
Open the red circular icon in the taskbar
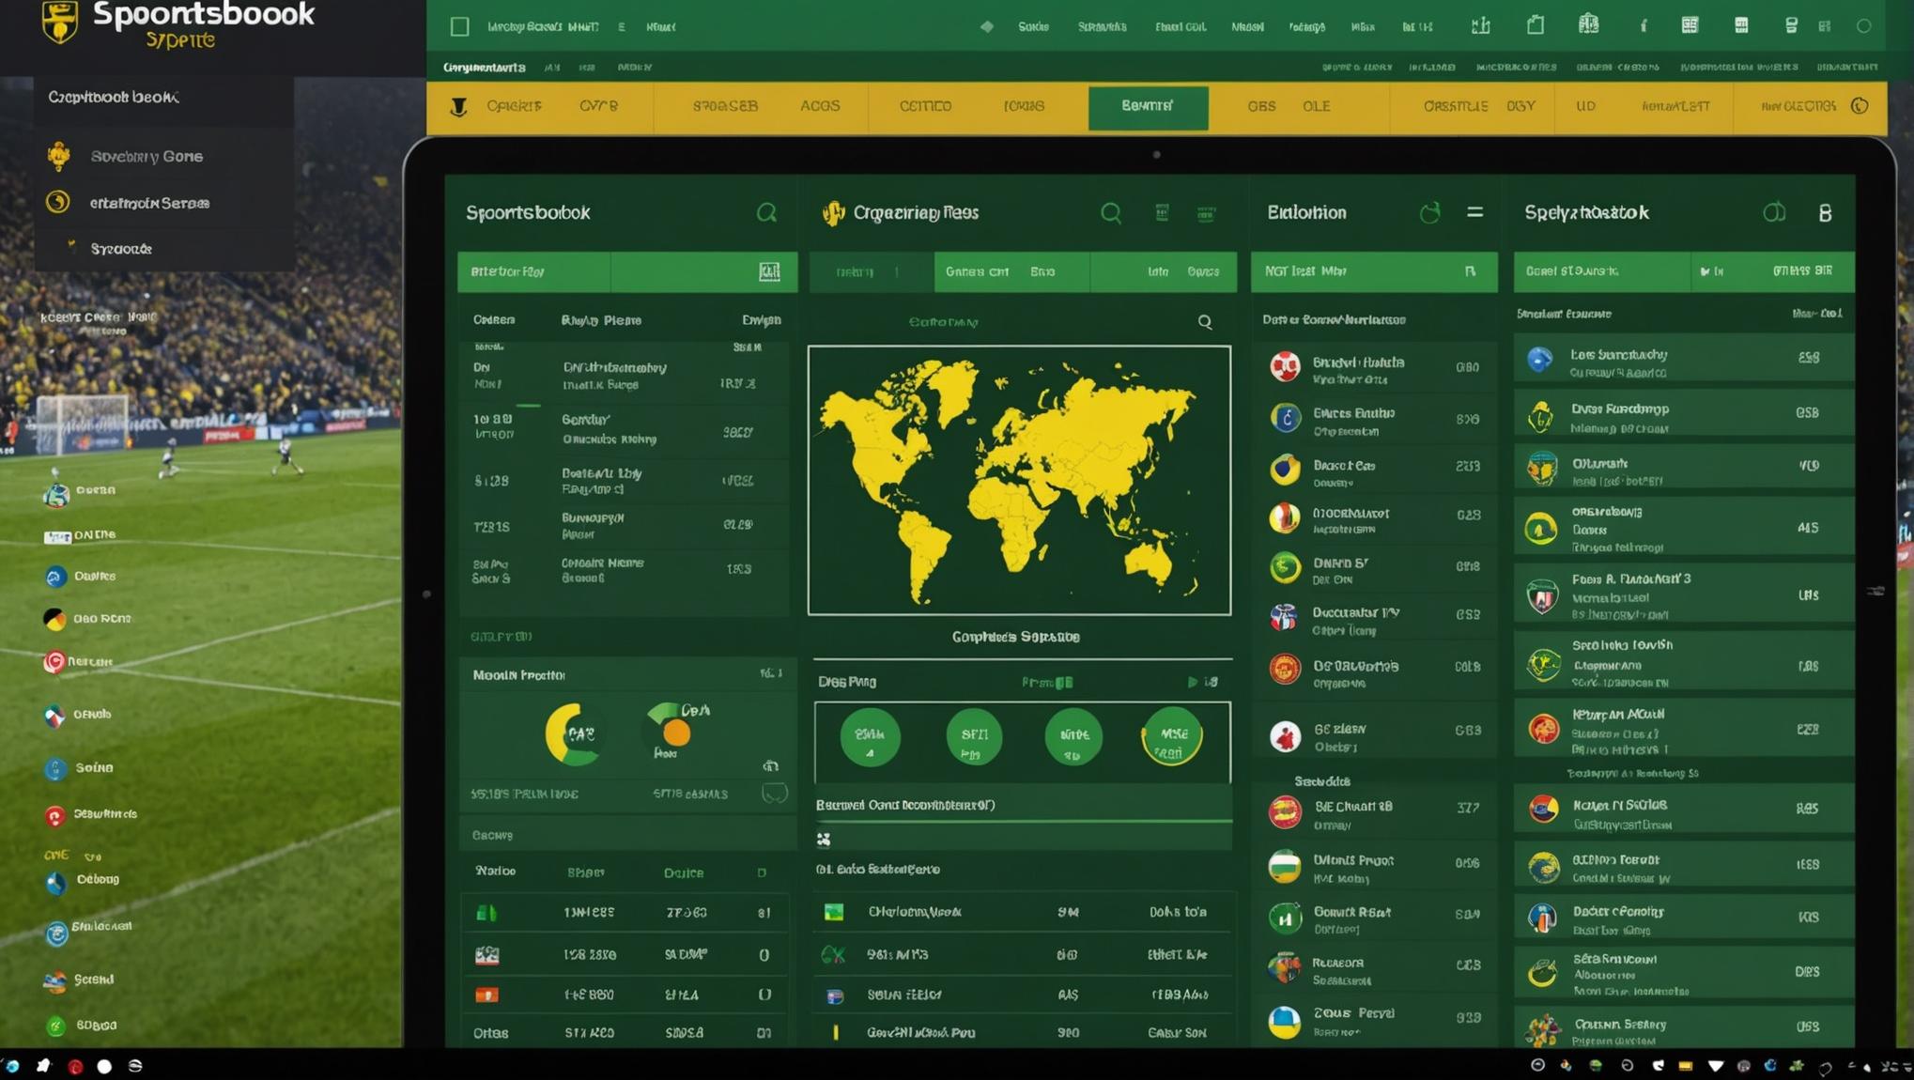pyautogui.click(x=75, y=1066)
